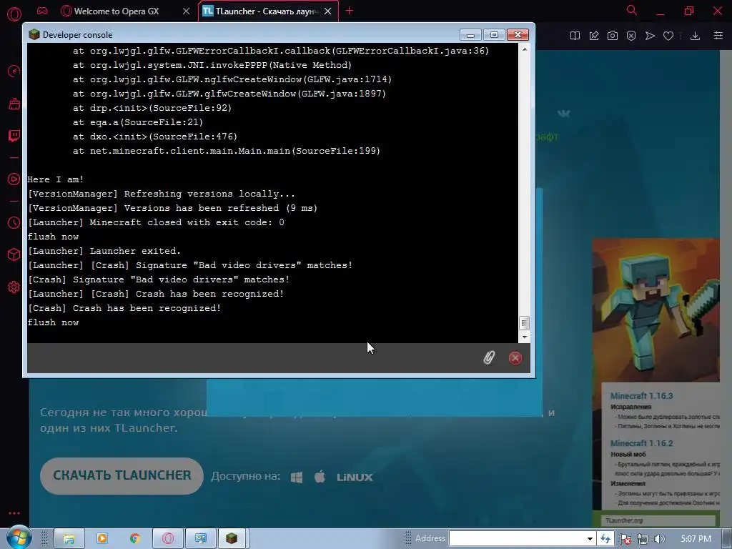Click the 5:07 PM clock
Image resolution: width=732 pixels, height=549 pixels.
click(696, 539)
